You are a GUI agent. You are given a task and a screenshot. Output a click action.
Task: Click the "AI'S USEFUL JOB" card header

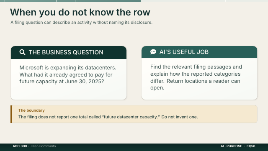coord(199,52)
